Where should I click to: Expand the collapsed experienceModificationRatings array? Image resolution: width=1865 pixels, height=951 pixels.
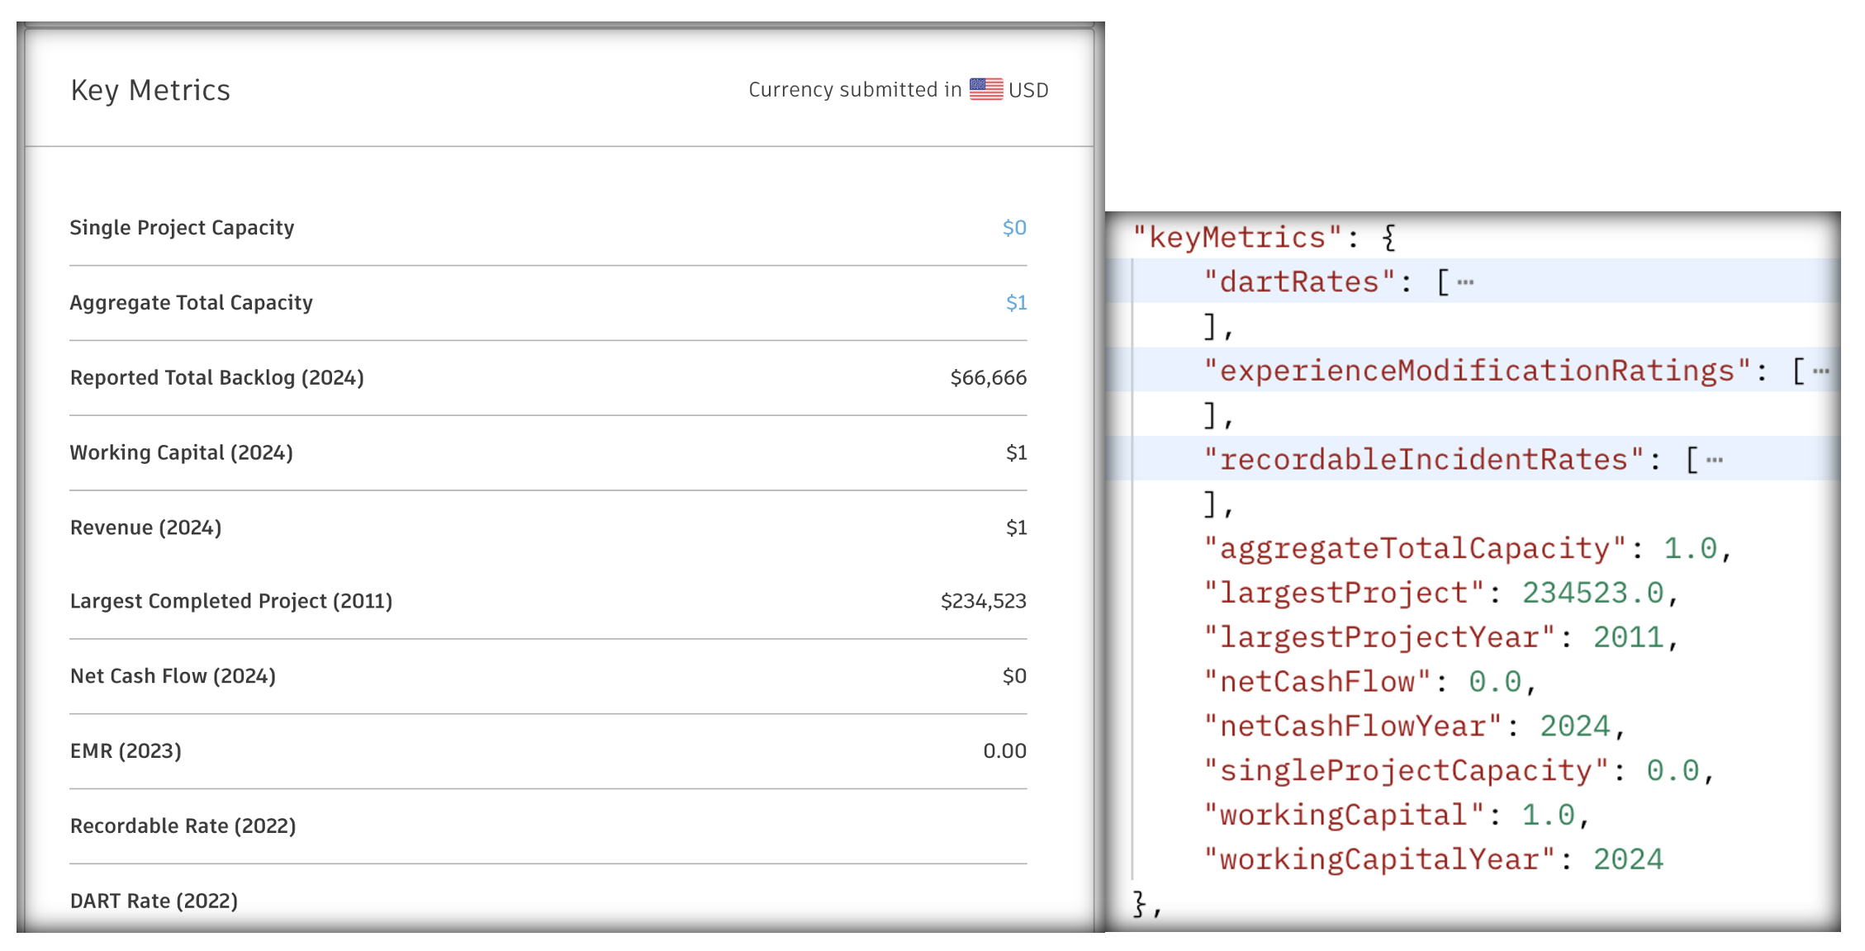coord(1820,371)
